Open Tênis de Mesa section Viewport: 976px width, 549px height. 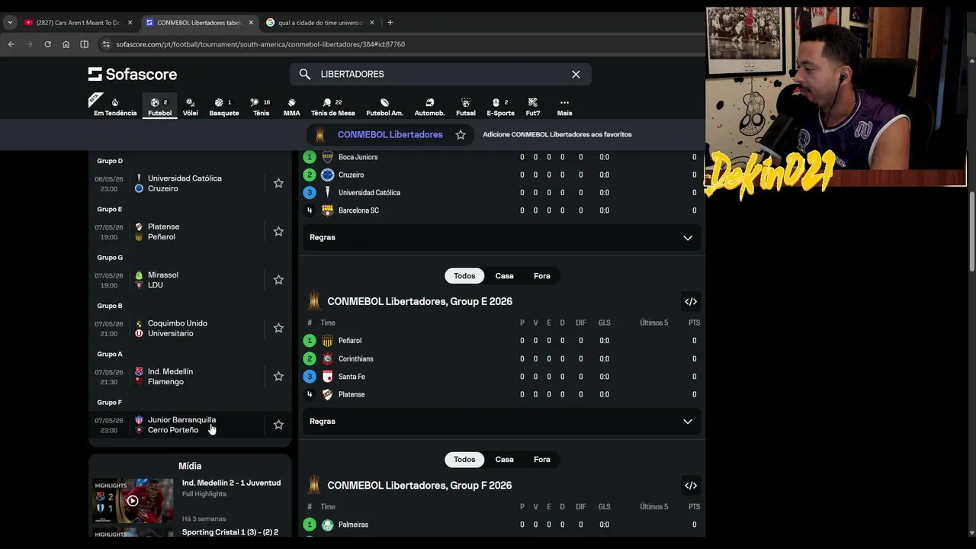click(x=332, y=107)
